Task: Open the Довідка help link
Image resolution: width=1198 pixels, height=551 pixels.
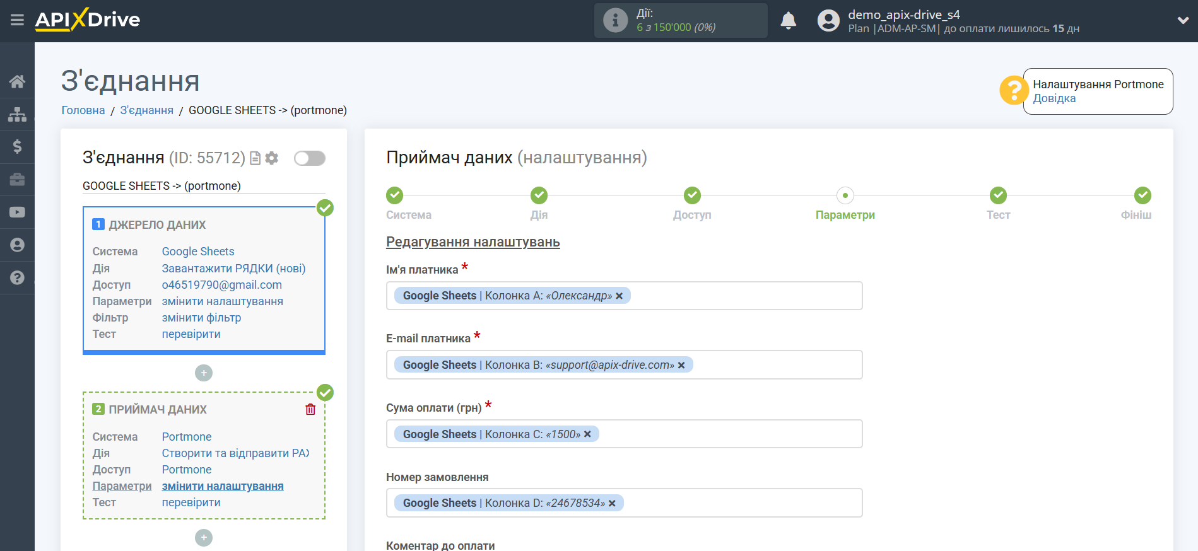Action: click(x=1054, y=98)
